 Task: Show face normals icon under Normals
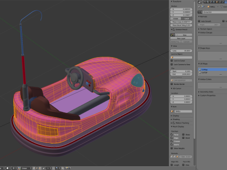click(x=177, y=157)
